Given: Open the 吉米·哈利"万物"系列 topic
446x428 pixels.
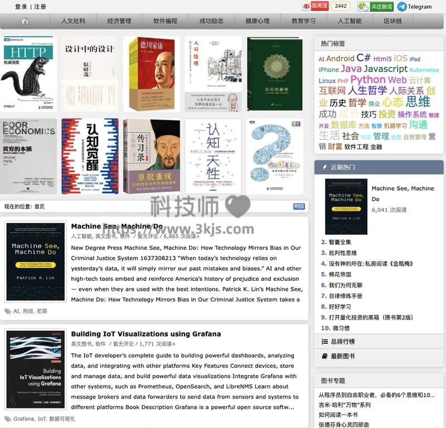Looking at the screenshot, I should click(345, 405).
